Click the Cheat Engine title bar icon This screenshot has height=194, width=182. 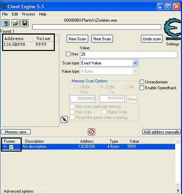click(x=3, y=6)
